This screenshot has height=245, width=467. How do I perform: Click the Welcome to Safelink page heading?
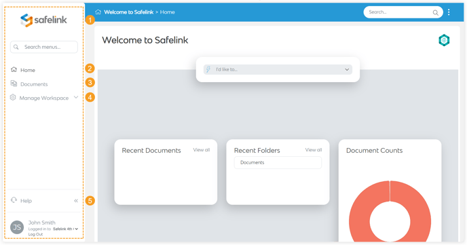[x=145, y=40]
